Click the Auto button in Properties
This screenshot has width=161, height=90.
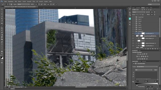point(155,70)
